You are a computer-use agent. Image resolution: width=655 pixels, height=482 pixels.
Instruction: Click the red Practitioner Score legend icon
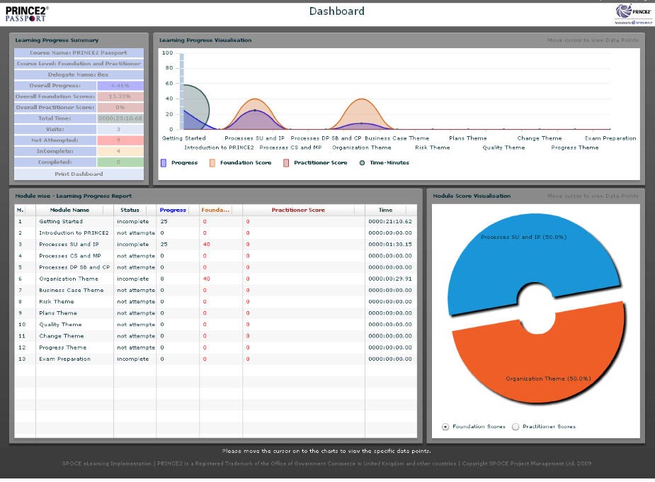[x=286, y=163]
